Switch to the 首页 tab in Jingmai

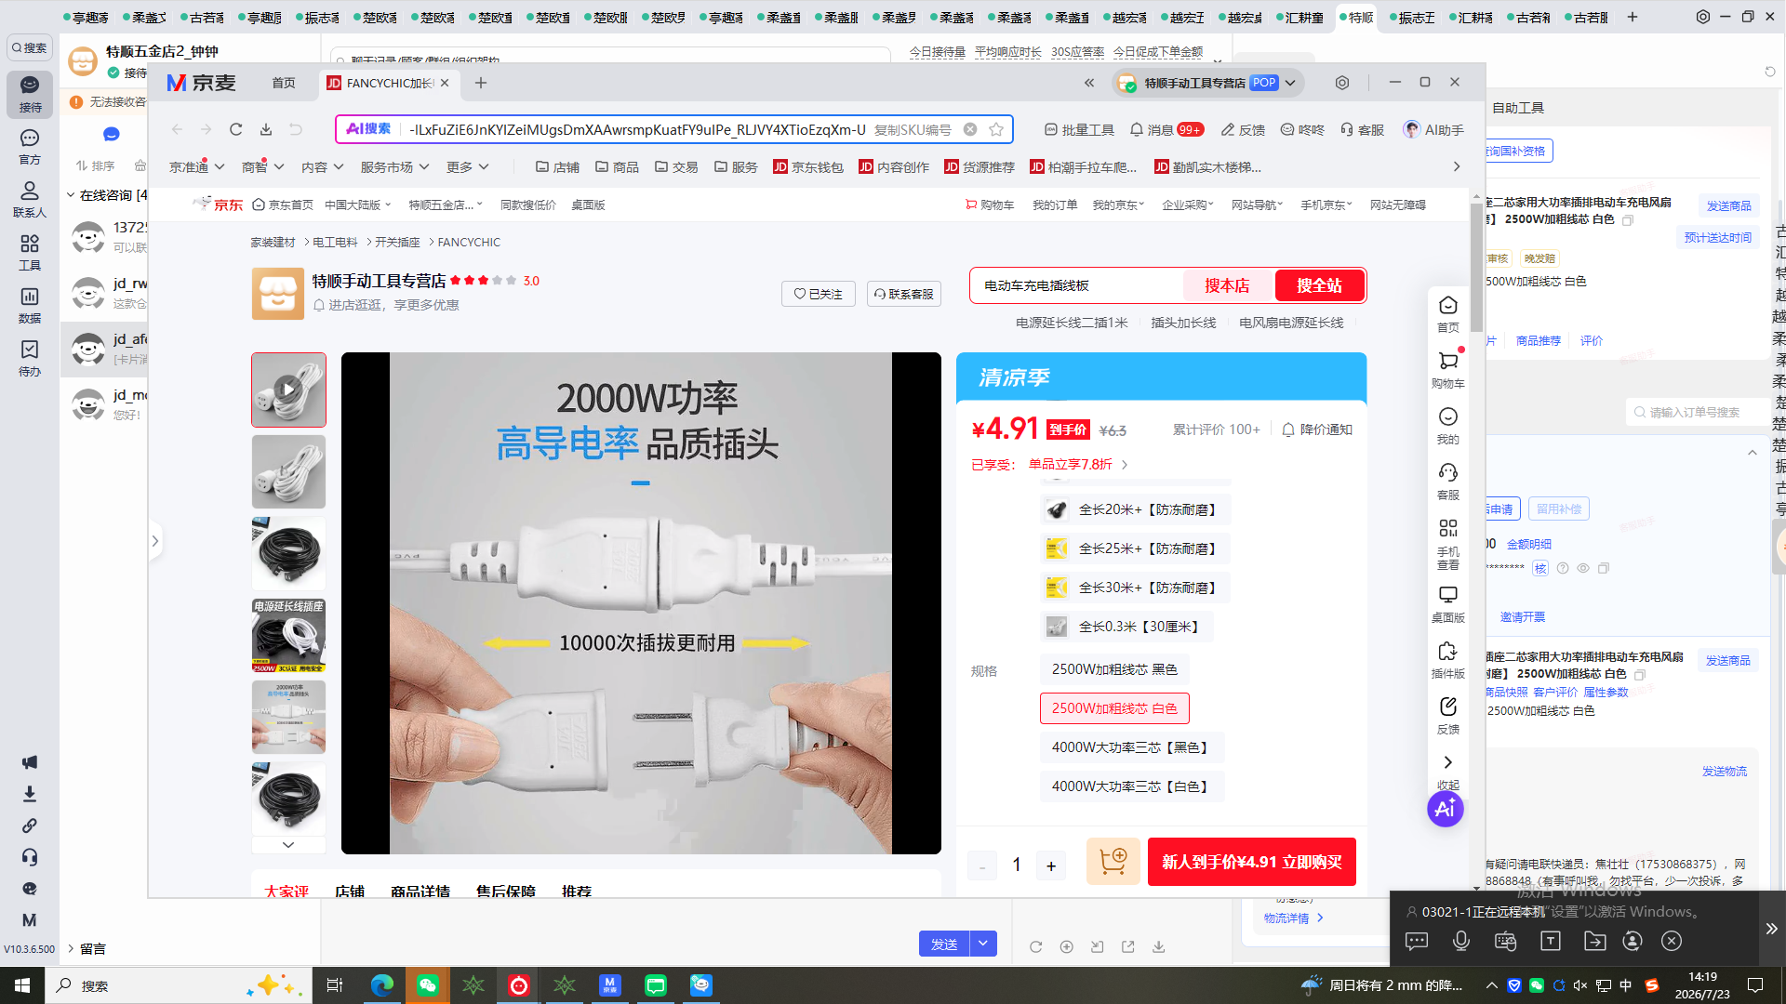pos(284,83)
